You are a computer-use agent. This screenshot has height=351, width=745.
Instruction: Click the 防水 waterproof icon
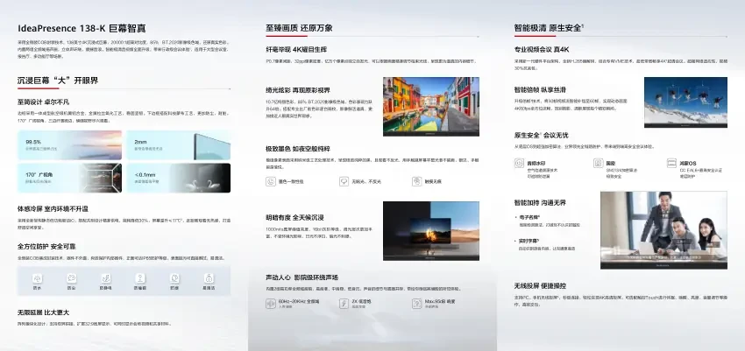37,278
